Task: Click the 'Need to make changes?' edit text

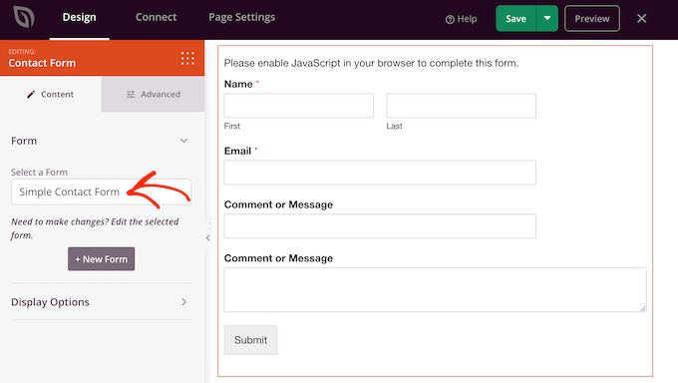Action: tap(95, 228)
